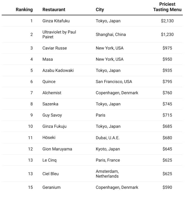
Task: Select the $590 price cell
Action: (167, 187)
